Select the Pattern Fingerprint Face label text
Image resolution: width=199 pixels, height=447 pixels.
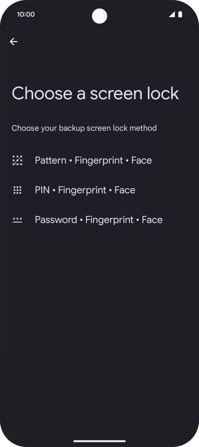[x=93, y=160]
